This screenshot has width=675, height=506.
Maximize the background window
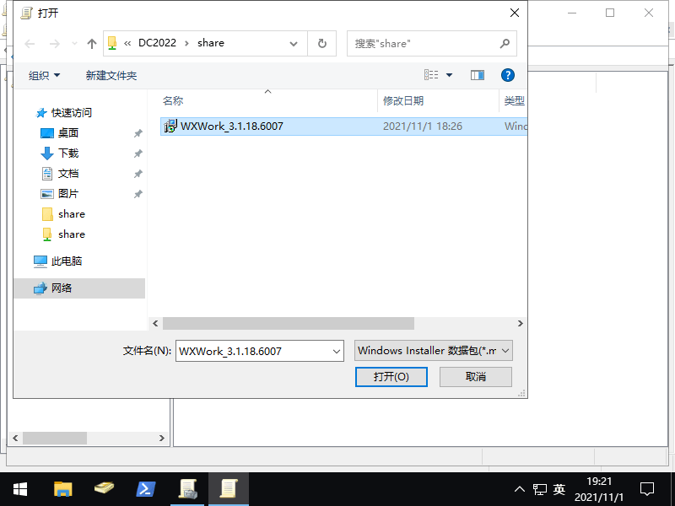[610, 13]
